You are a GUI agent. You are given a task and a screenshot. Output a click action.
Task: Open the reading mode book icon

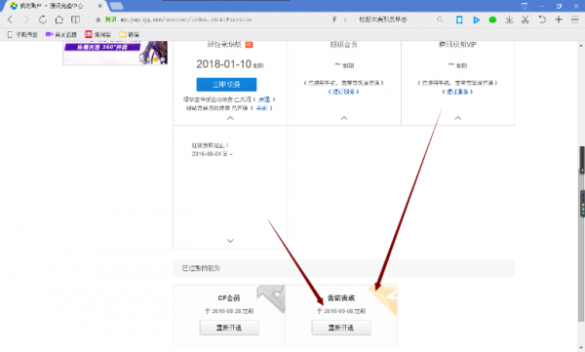pyautogui.click(x=75, y=20)
